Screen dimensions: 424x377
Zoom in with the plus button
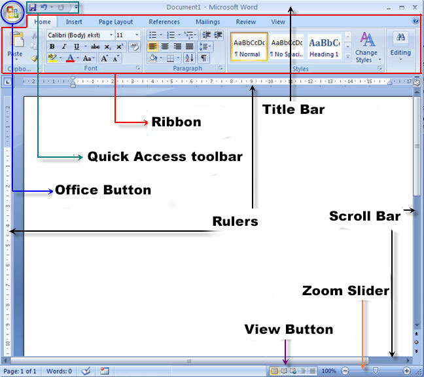(407, 370)
